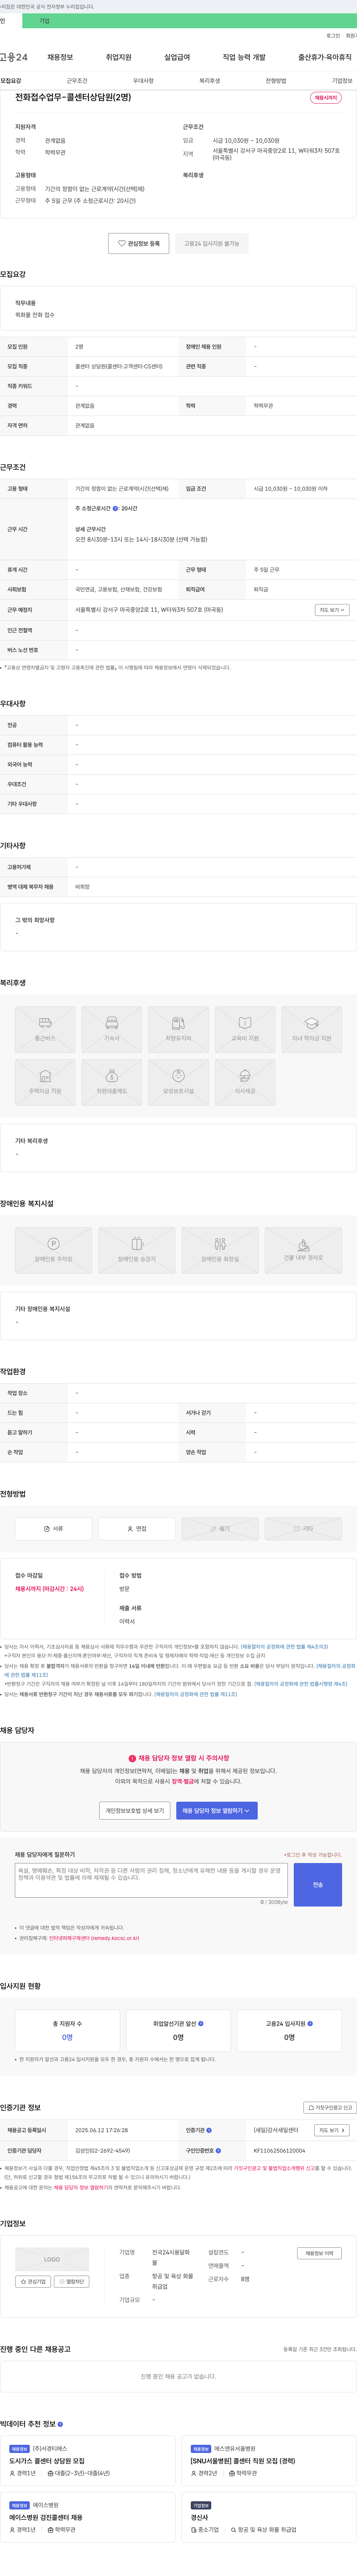This screenshot has height=2576, width=357.
Task: Click the 직원대출제도 icon
Action: pyautogui.click(x=112, y=1082)
